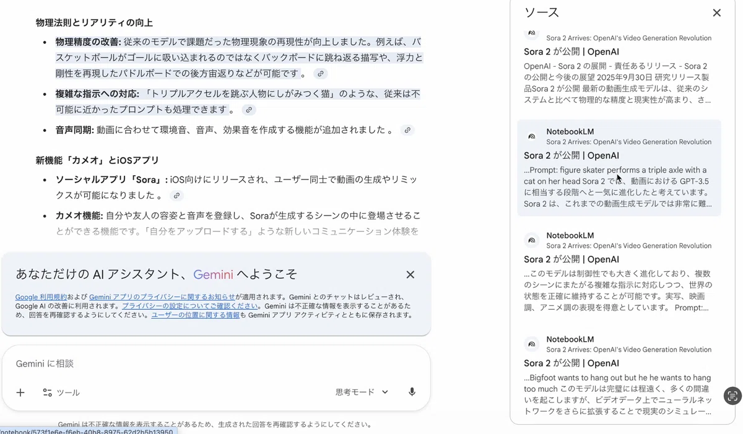
Task: Dismiss the Gemini welcome banner
Action: click(x=410, y=274)
